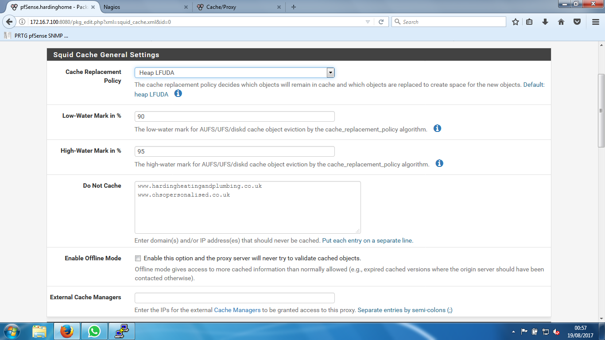Image resolution: width=605 pixels, height=340 pixels.
Task: Click the scrollbar up arrow
Action: point(601,46)
